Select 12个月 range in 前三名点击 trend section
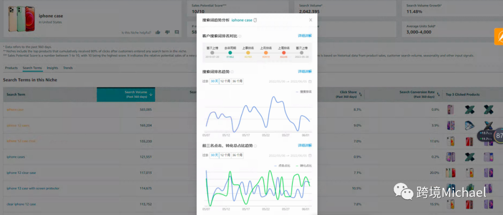503x215 pixels. click(225, 155)
